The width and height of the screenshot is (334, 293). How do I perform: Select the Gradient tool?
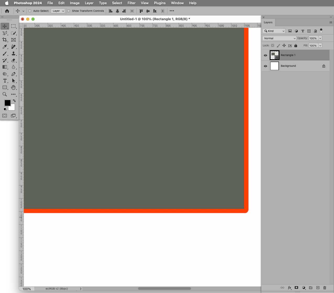(x=5, y=67)
